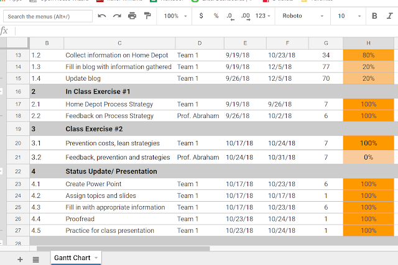Select column G header
Viewport: 398px width, 265px height.
tap(326, 43)
